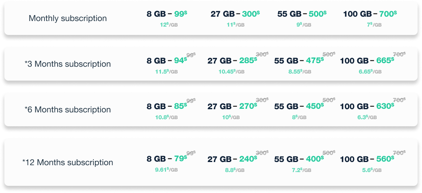Image resolution: width=422 pixels, height=193 pixels.
Task: Select the monthly 100 GB – 700$ plan
Action: tap(370, 14)
